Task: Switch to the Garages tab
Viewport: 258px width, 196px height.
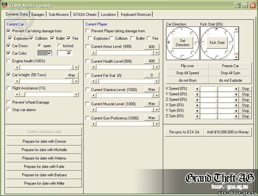Action: pyautogui.click(x=38, y=14)
